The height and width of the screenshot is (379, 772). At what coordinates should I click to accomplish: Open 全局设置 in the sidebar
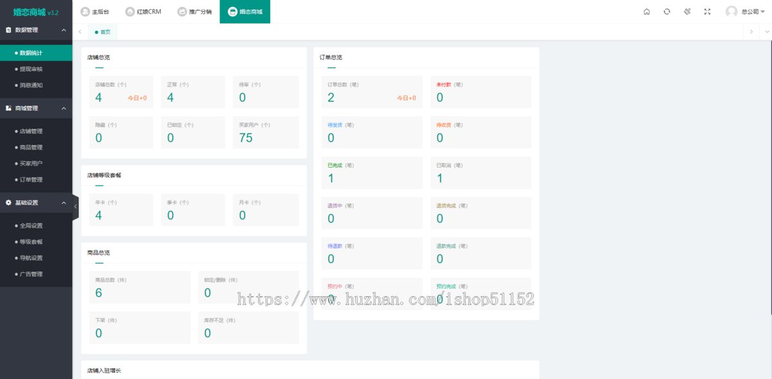(36, 225)
